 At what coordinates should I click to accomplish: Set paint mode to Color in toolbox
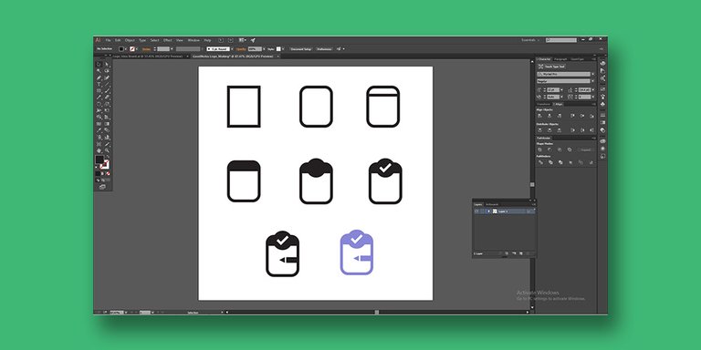pyautogui.click(x=98, y=173)
